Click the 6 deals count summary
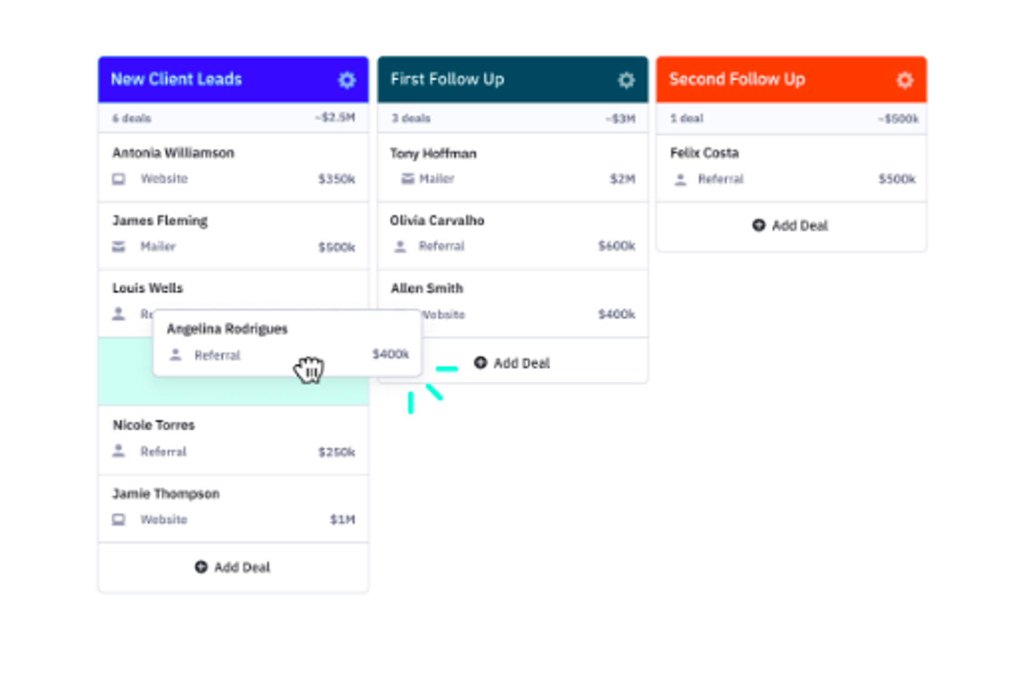Screen dimensions: 1035x684 (x=132, y=118)
